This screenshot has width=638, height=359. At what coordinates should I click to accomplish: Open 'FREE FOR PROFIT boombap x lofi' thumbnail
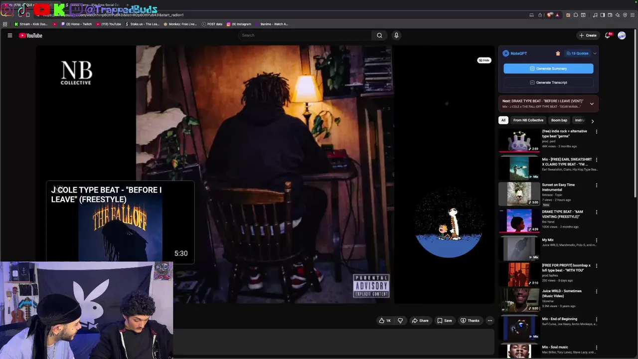coord(519,274)
